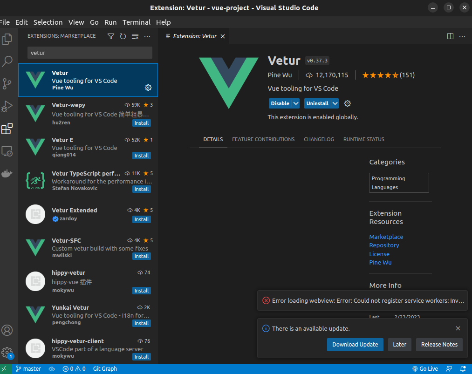Open errors and warnings in status bar
The image size is (472, 374).
(x=74, y=368)
